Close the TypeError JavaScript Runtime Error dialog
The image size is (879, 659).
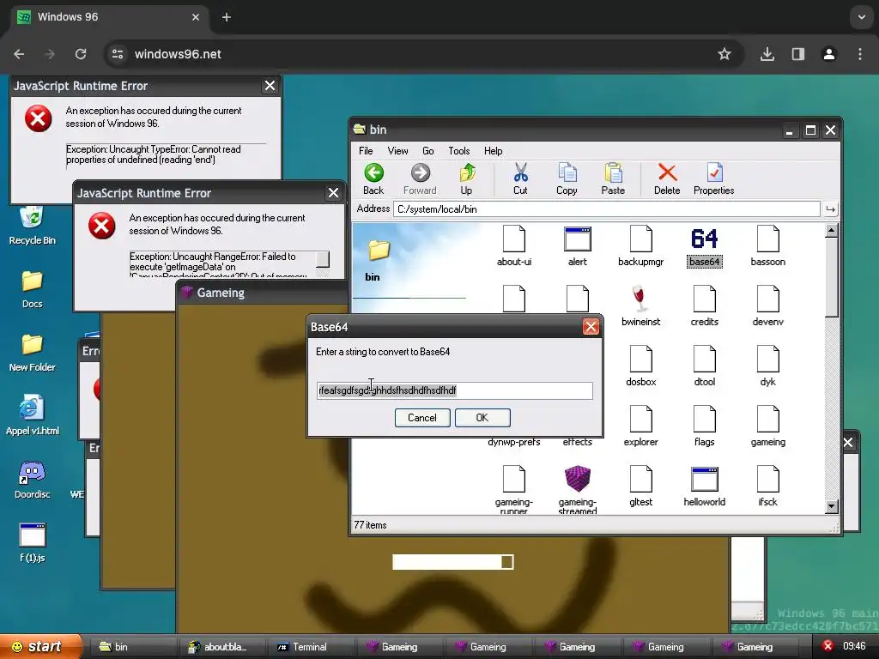(270, 86)
